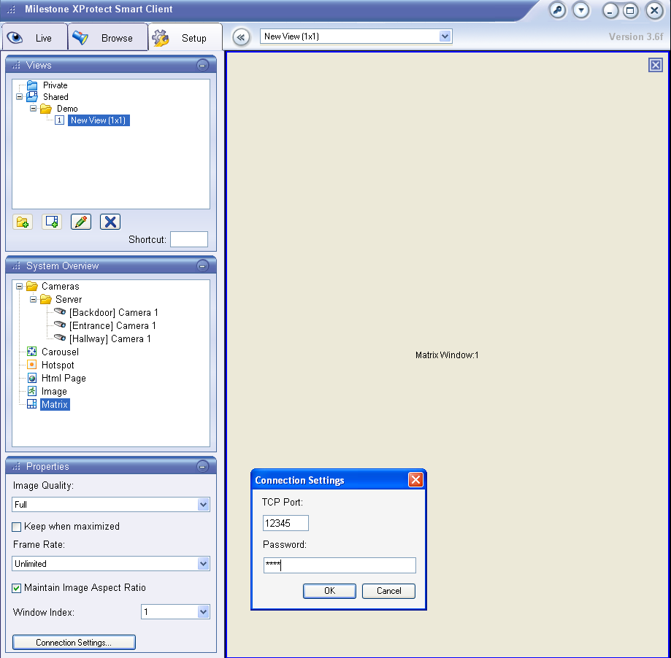Select the Image item
The height and width of the screenshot is (658, 671).
click(x=54, y=392)
